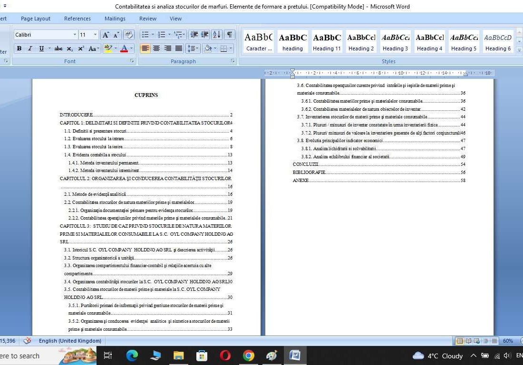Click the Clear Formatting icon
Viewport: 523px width, 365px height.
(128, 35)
